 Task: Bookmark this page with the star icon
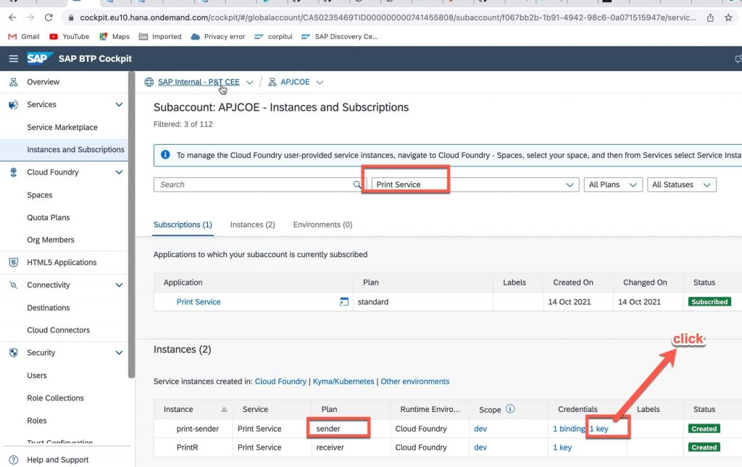tap(728, 17)
